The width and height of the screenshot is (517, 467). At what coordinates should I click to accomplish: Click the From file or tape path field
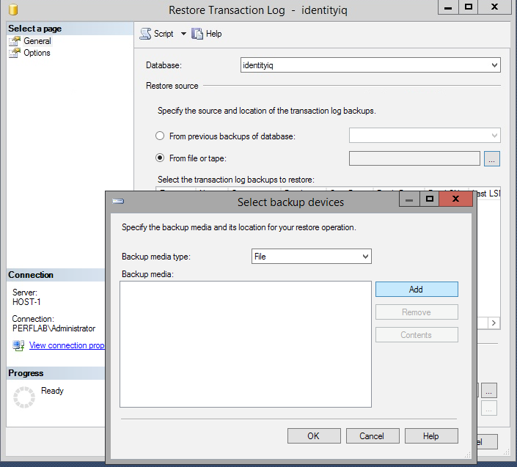click(414, 158)
